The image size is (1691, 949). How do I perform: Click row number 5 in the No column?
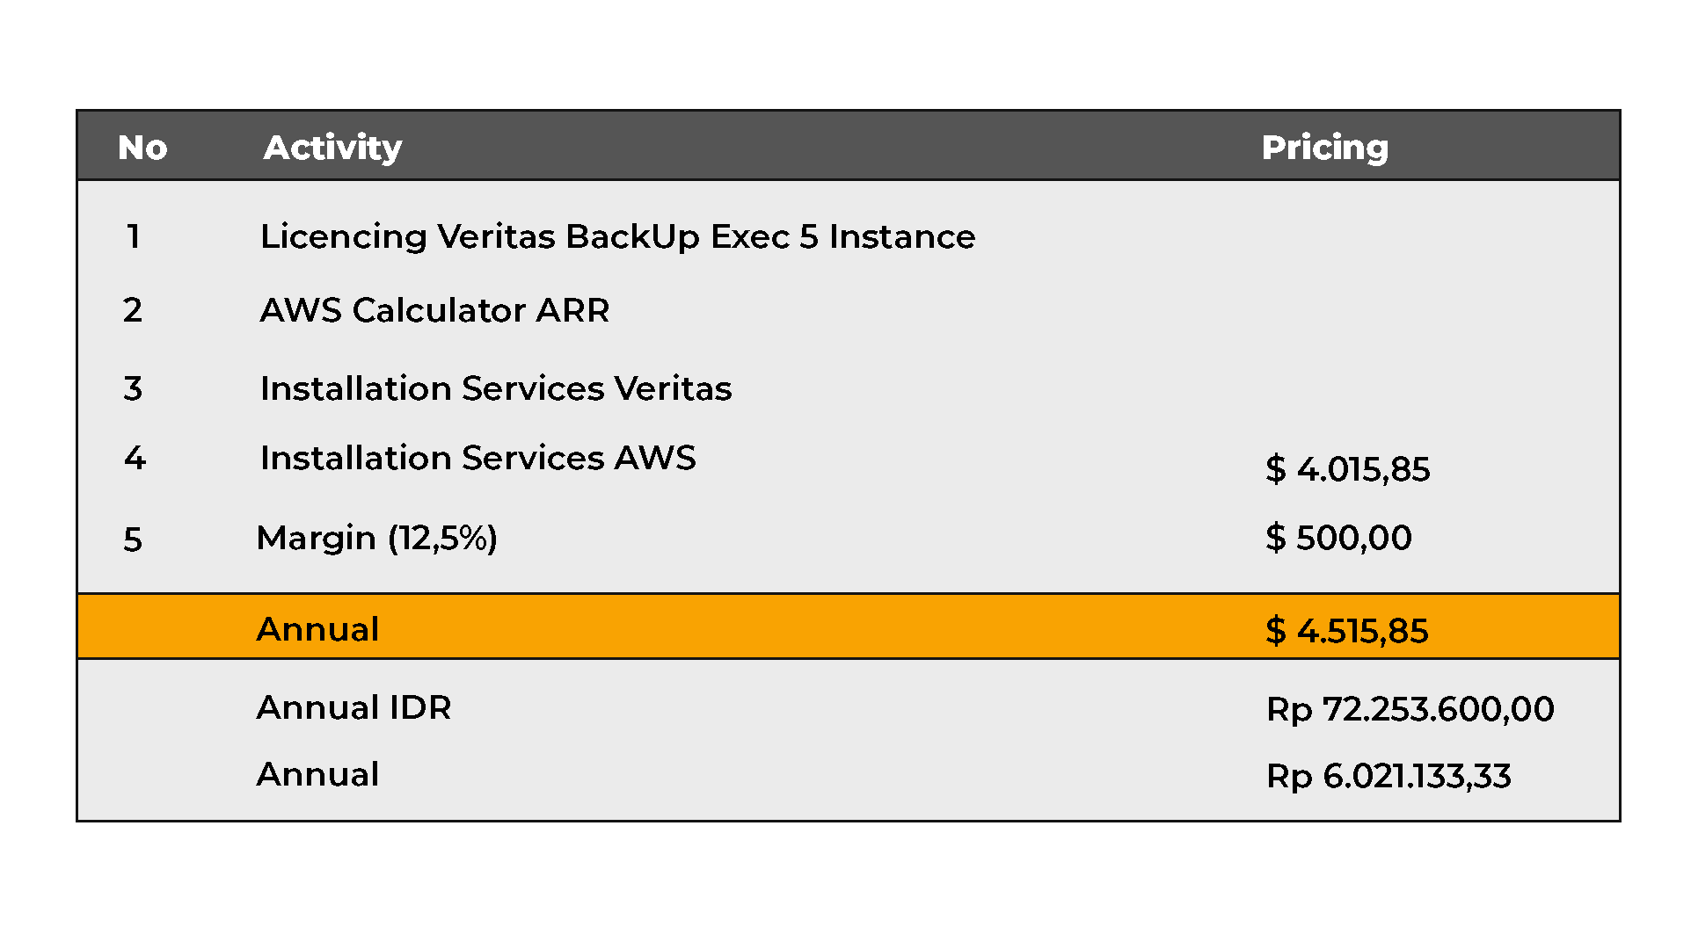133,540
